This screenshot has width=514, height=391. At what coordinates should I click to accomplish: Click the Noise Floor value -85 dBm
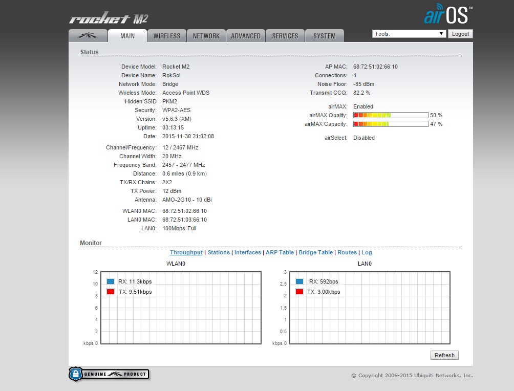point(363,84)
